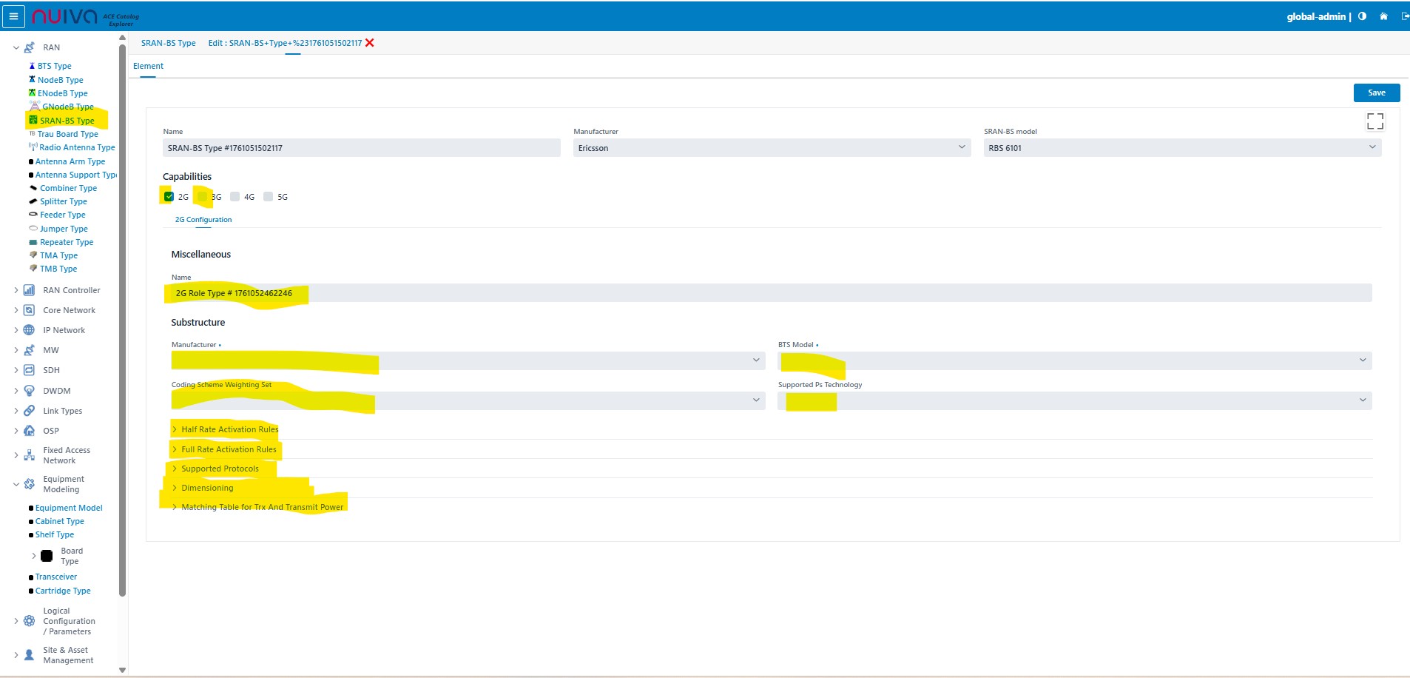Expand Half Rate Activation Rules section
Screen dimensions: 1410x678
229,429
